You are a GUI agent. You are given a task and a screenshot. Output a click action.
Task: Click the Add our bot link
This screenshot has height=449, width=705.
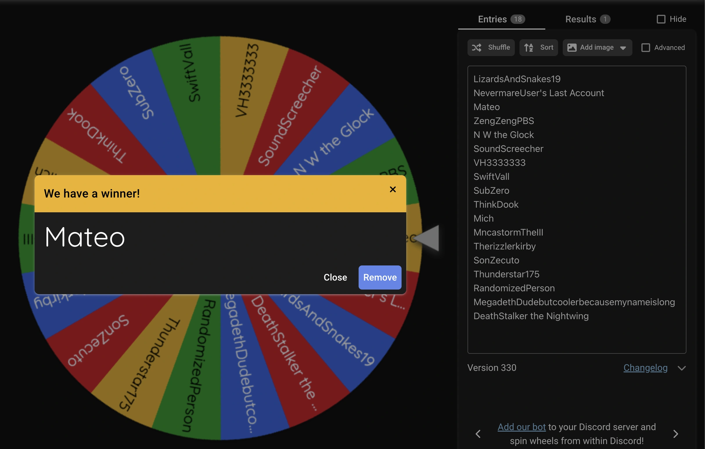pyautogui.click(x=521, y=427)
